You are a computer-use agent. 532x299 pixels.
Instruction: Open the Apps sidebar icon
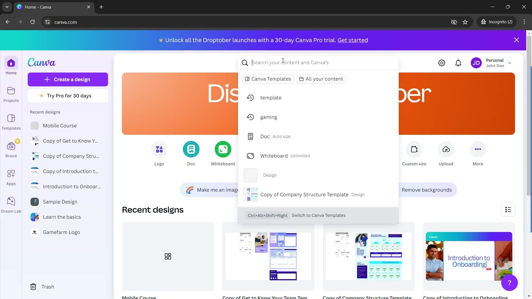pos(11,177)
